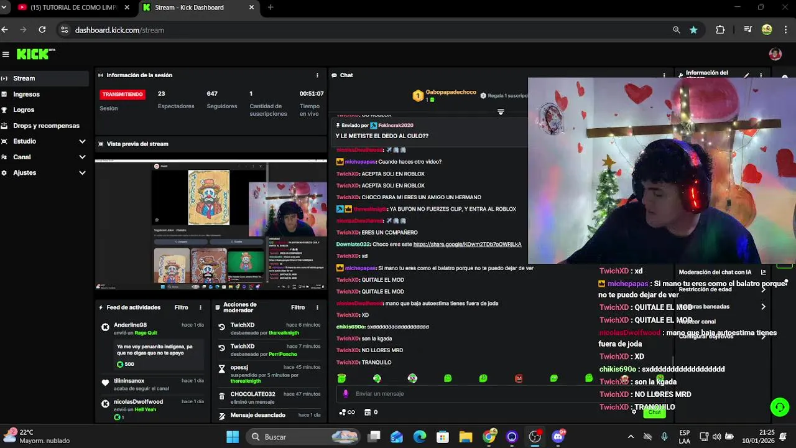Click the Anderline98 activity entry name

(x=130, y=325)
